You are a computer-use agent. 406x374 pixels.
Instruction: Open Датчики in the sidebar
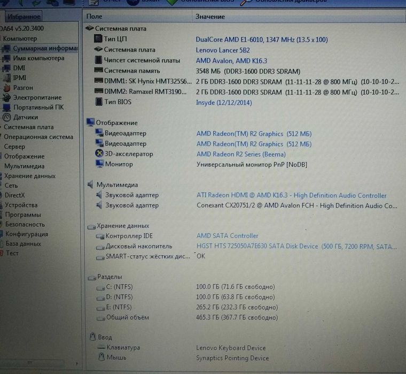[x=26, y=117]
